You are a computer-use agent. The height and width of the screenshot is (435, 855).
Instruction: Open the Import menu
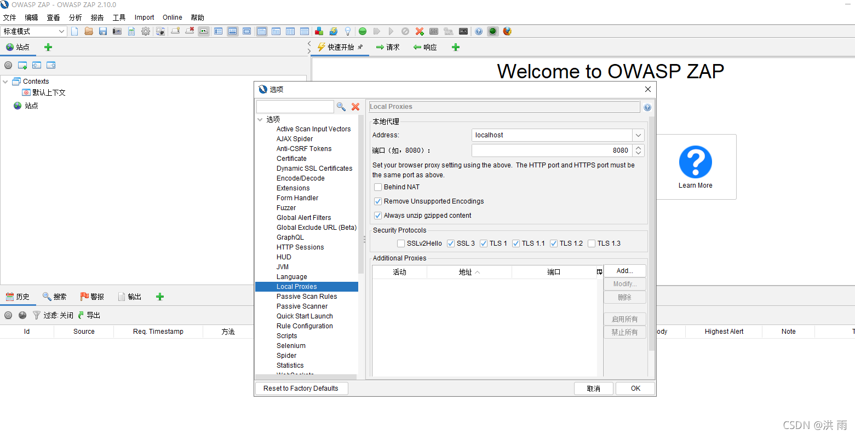click(145, 18)
